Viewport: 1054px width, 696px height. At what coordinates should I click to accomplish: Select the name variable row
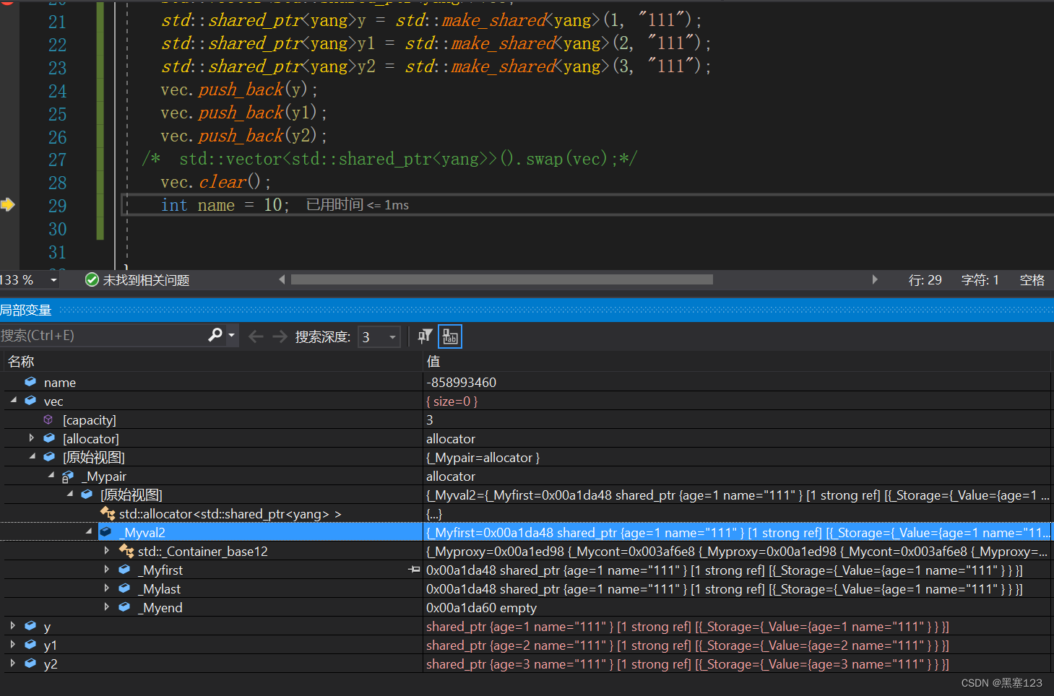click(527, 382)
